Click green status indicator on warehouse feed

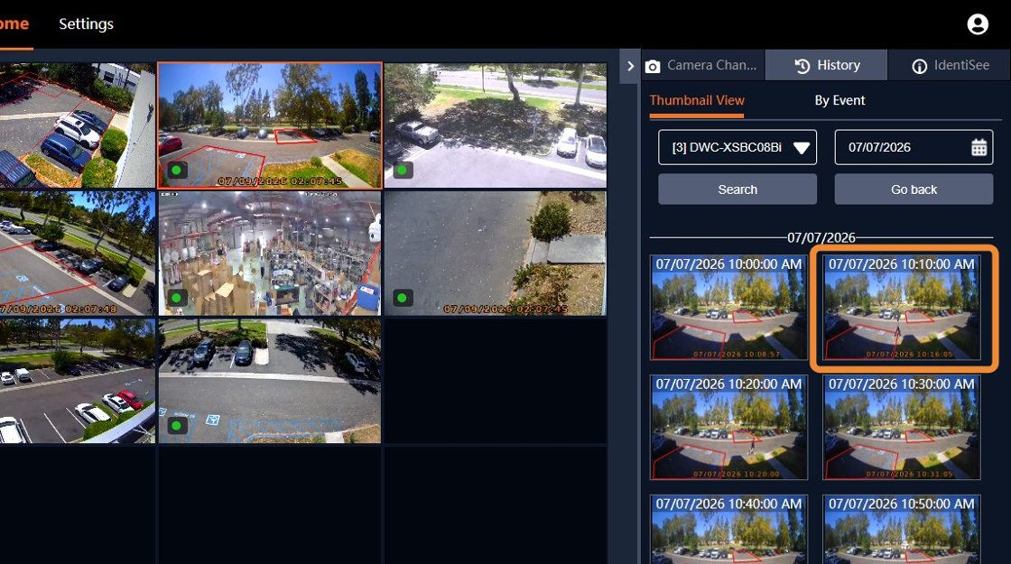(x=177, y=298)
